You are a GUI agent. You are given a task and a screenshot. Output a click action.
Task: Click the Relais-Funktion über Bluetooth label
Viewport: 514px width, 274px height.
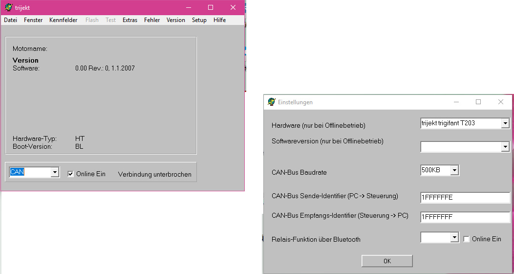tap(316, 239)
